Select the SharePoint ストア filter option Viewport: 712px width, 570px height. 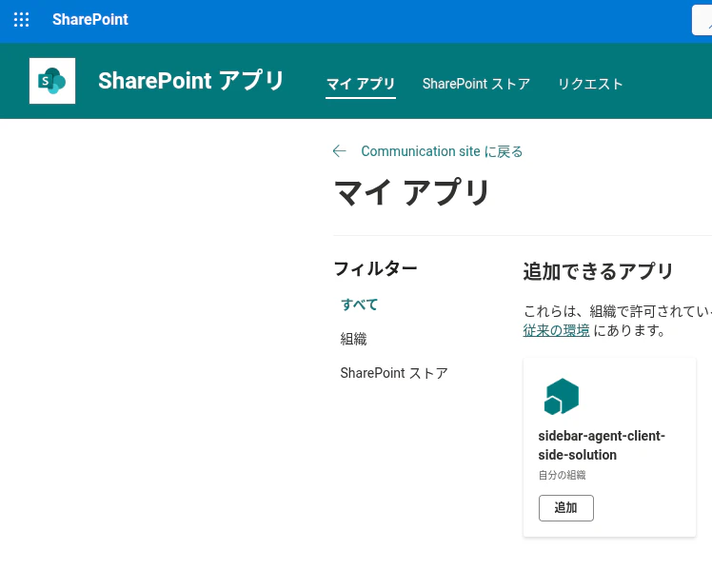[394, 373]
